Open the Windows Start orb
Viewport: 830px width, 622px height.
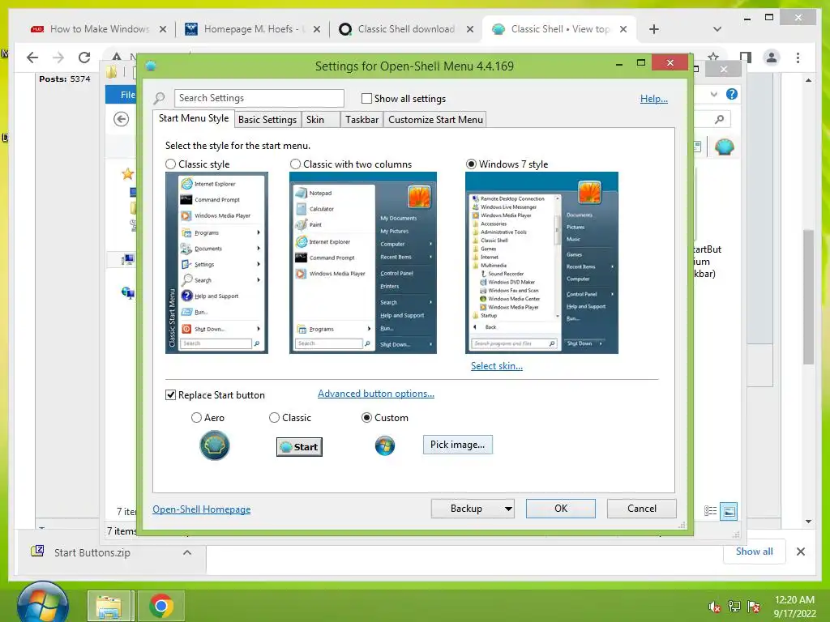(x=43, y=603)
